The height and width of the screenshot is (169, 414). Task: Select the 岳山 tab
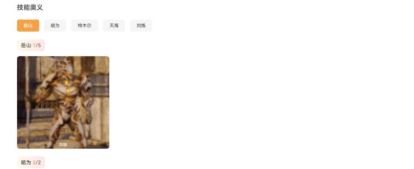tap(28, 26)
